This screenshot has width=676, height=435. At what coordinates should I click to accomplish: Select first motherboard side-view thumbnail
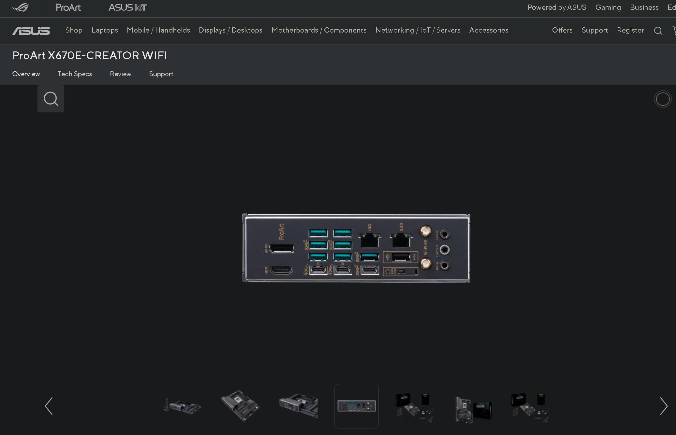pos(182,406)
